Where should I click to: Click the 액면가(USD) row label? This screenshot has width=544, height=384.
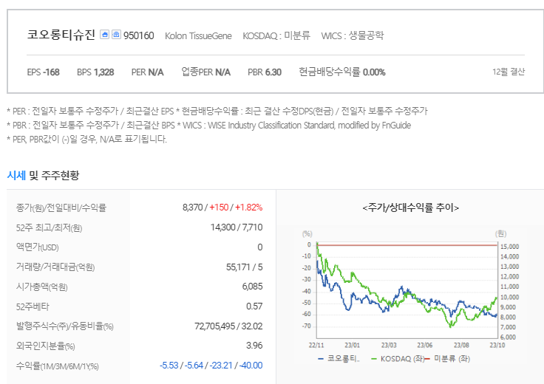click(38, 247)
